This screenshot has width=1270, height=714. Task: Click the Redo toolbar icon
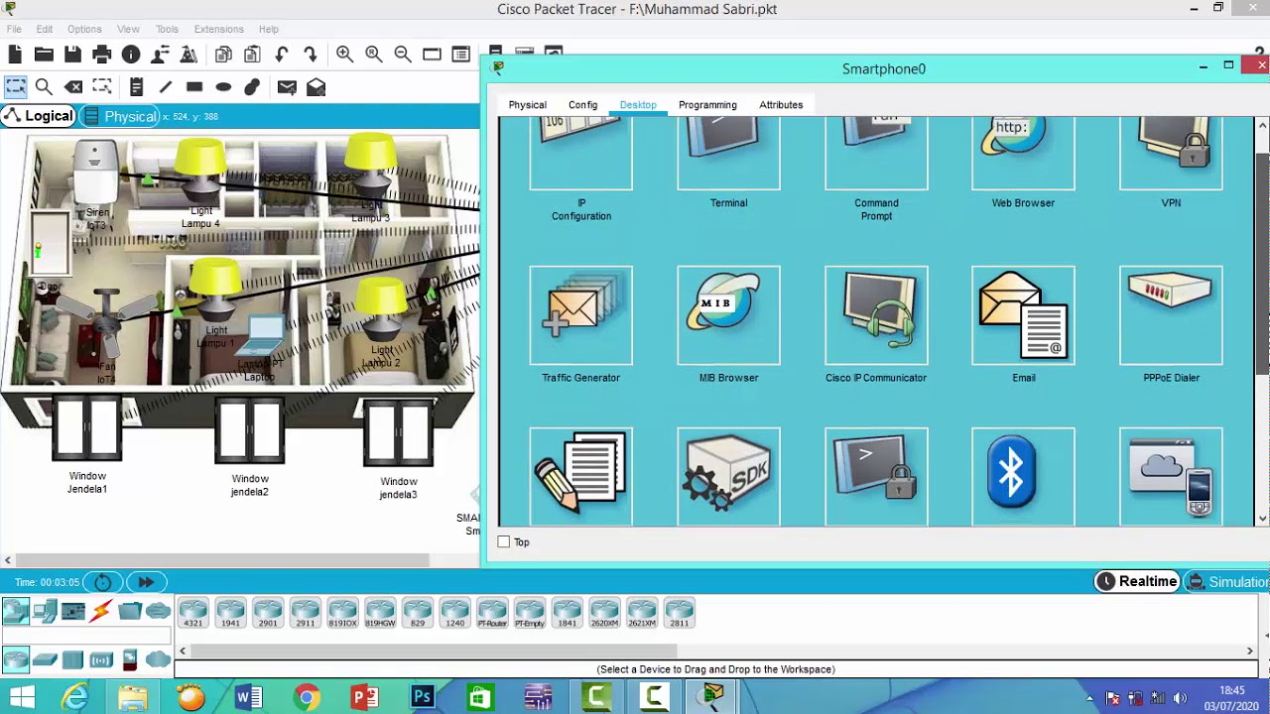(x=311, y=55)
